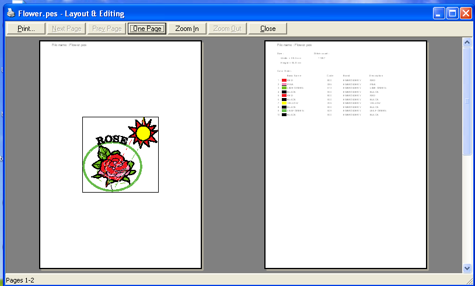Viewport: 475px width, 286px height.
Task: Click the file name header on the left page
Action: 69,45
